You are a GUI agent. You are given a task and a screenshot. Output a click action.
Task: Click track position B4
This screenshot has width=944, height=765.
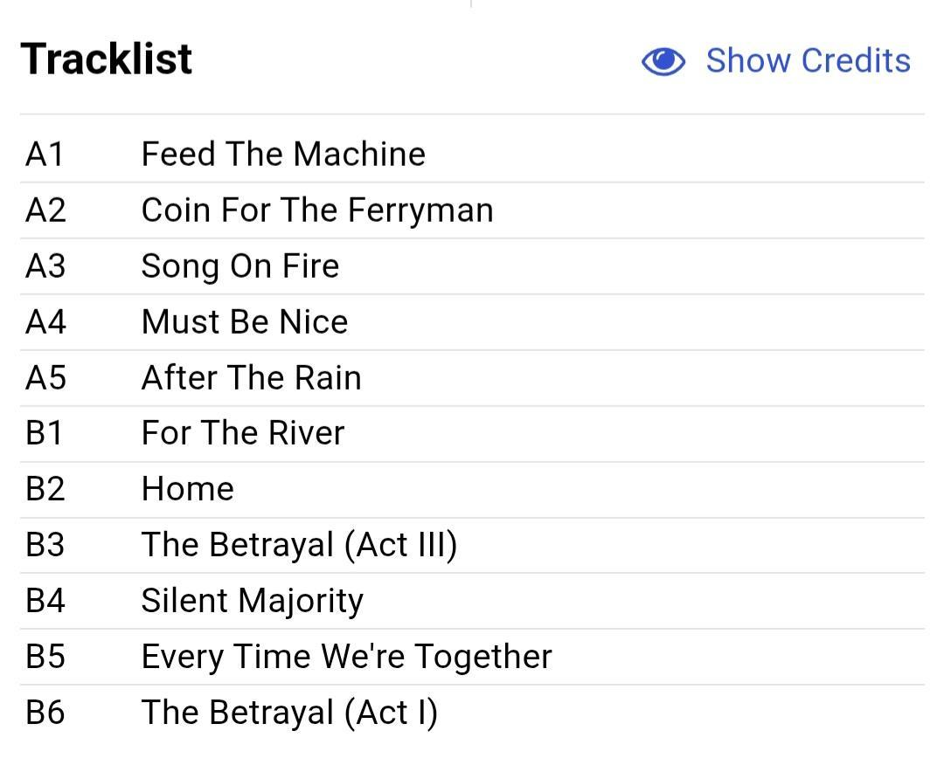(45, 601)
